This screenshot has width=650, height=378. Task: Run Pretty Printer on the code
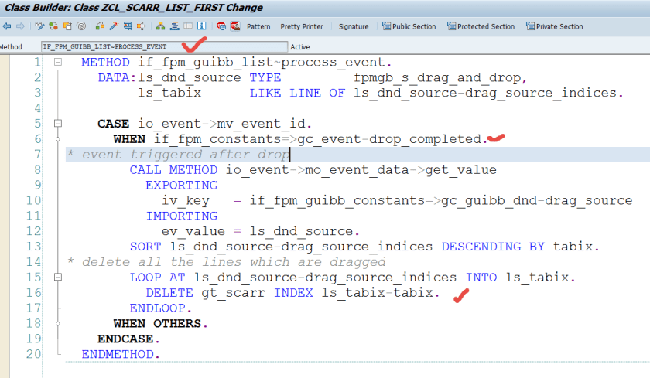click(x=301, y=26)
